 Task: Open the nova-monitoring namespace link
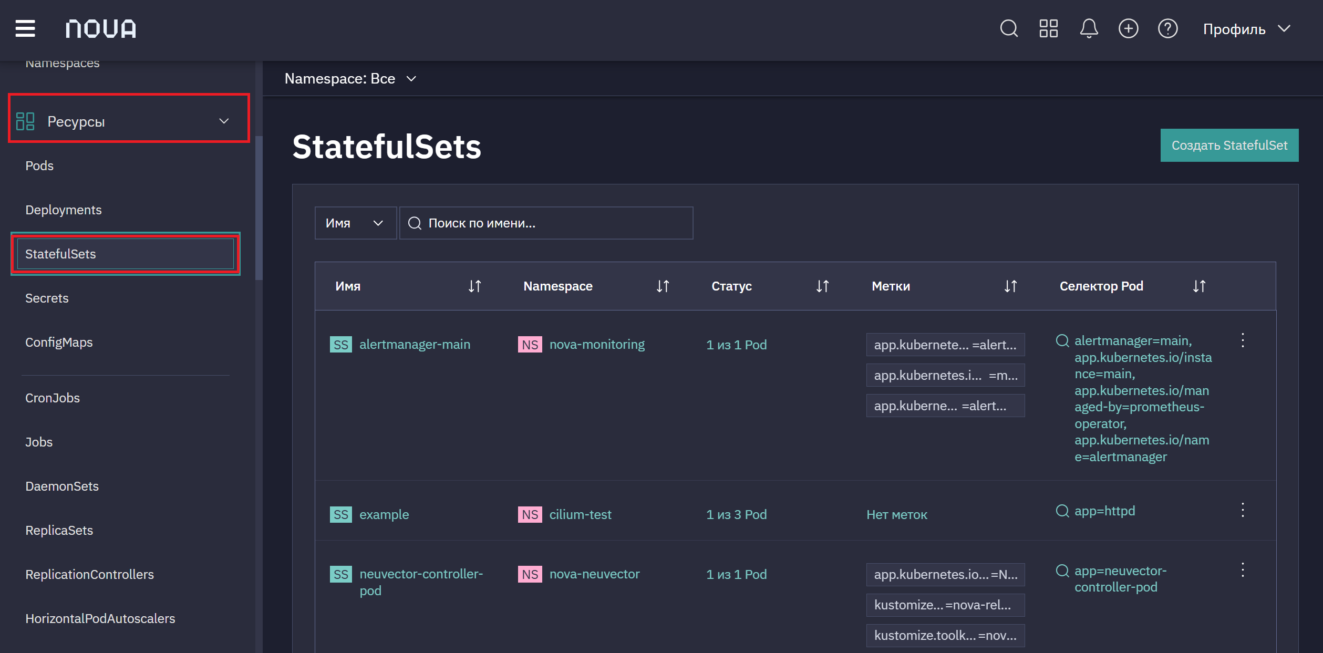coord(597,344)
